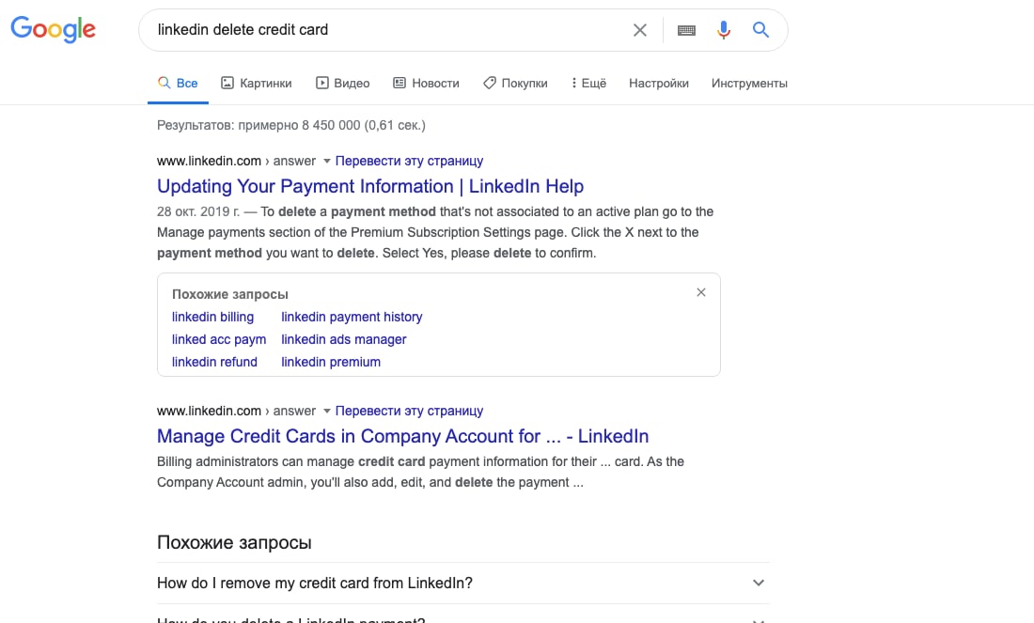Screen dimensions: 1034x623
Task: Start voice search with microphone icon
Action: pyautogui.click(x=723, y=30)
